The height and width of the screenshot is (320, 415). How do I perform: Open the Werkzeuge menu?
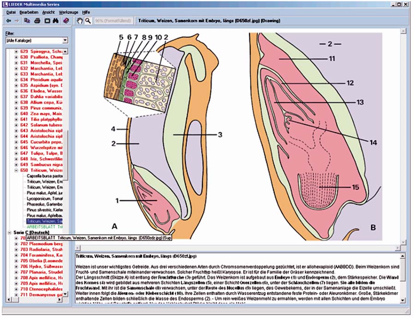click(x=68, y=12)
